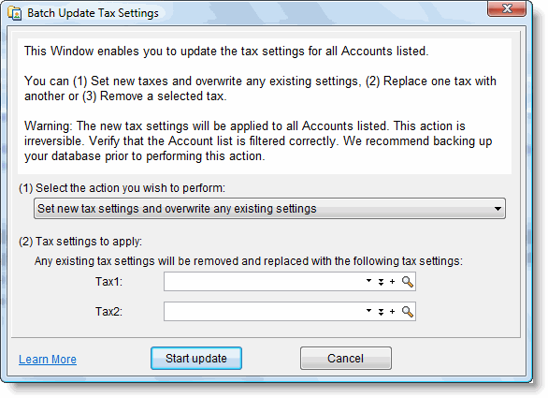Click the double-arrow icon in the Tax1 field
The width and height of the screenshot is (548, 398).
pos(381,282)
